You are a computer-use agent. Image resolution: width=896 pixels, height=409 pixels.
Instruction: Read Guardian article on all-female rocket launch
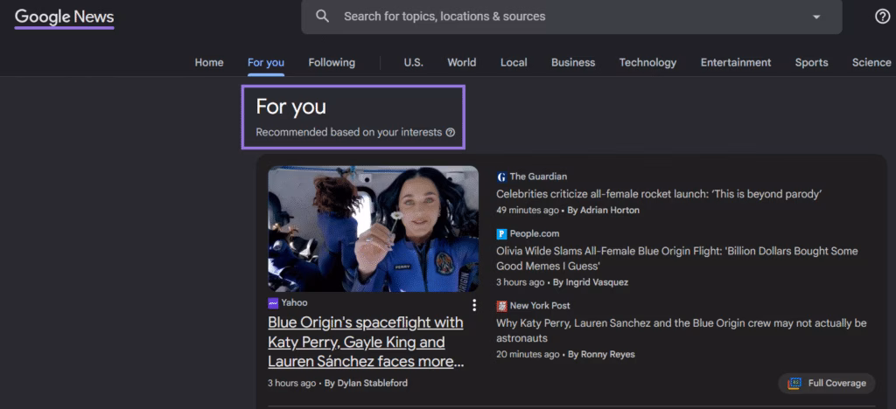click(x=658, y=194)
